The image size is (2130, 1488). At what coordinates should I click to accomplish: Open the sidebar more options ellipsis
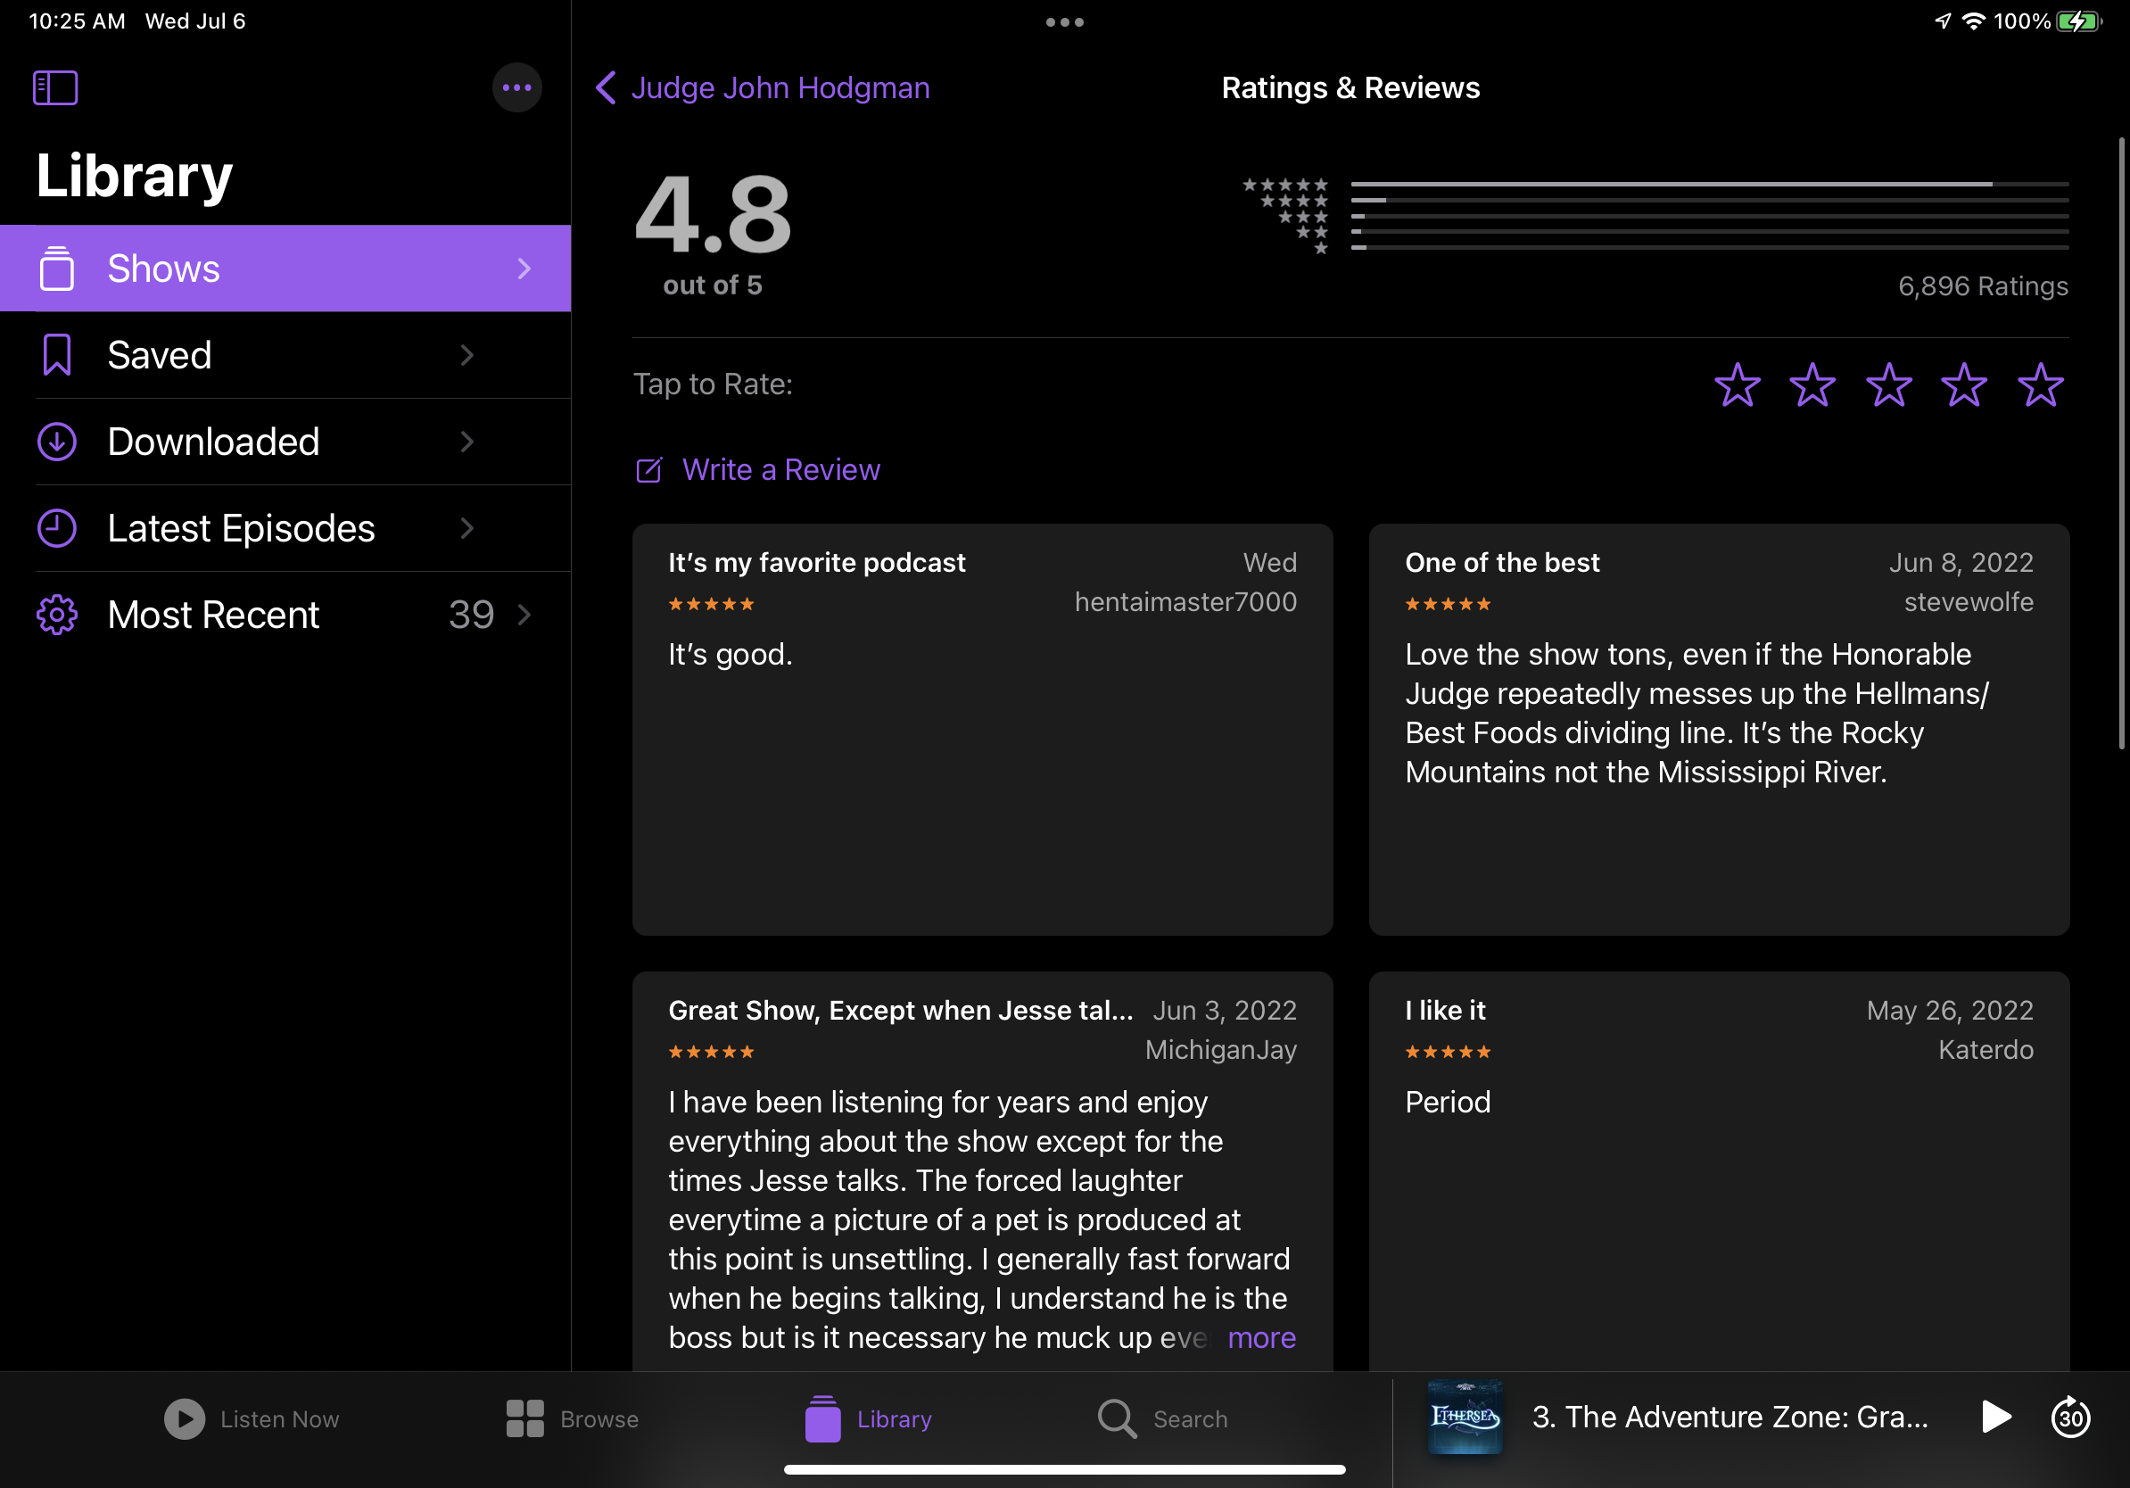(516, 88)
